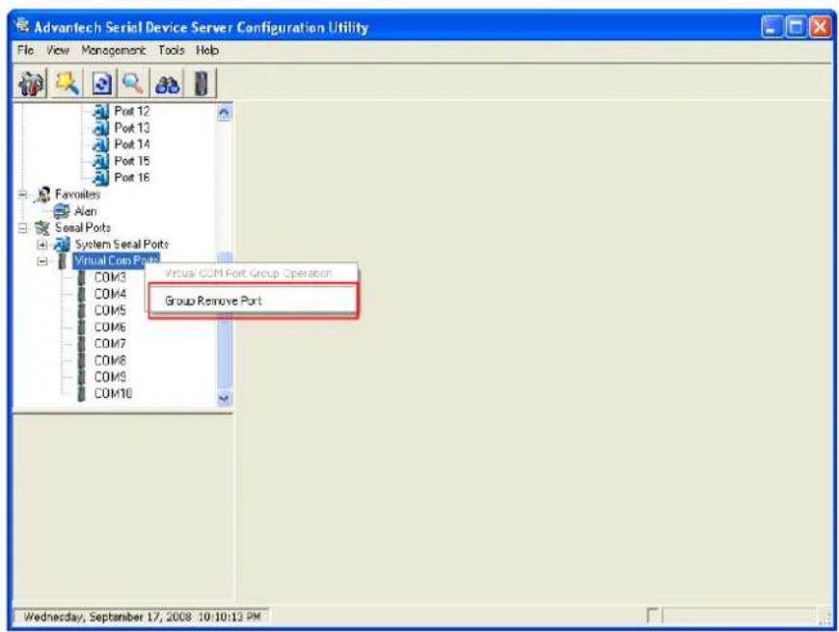Screen dimensions: 839x632
Task: Select the COM5 label
Action: pyautogui.click(x=110, y=310)
